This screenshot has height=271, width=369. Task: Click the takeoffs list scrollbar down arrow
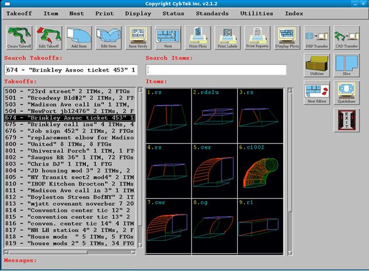point(140,245)
